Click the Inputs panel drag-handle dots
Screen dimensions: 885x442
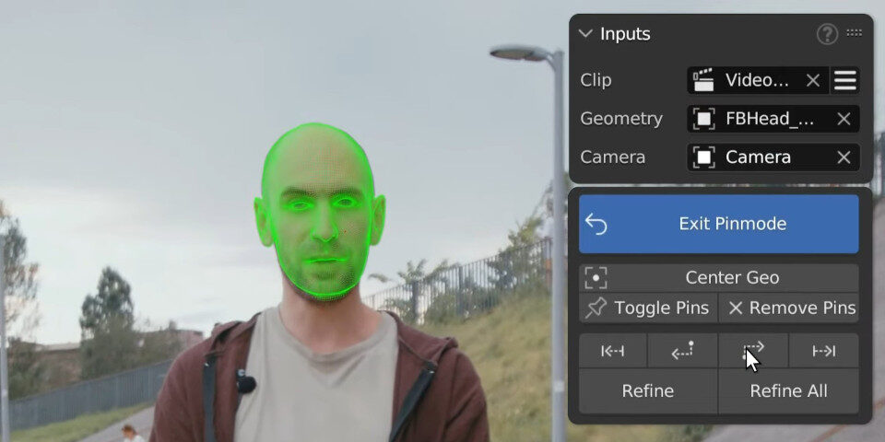pos(854,33)
